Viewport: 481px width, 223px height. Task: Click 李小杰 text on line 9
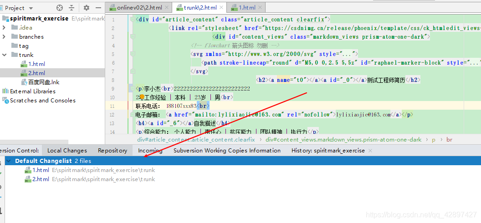pyautogui.click(x=152, y=89)
